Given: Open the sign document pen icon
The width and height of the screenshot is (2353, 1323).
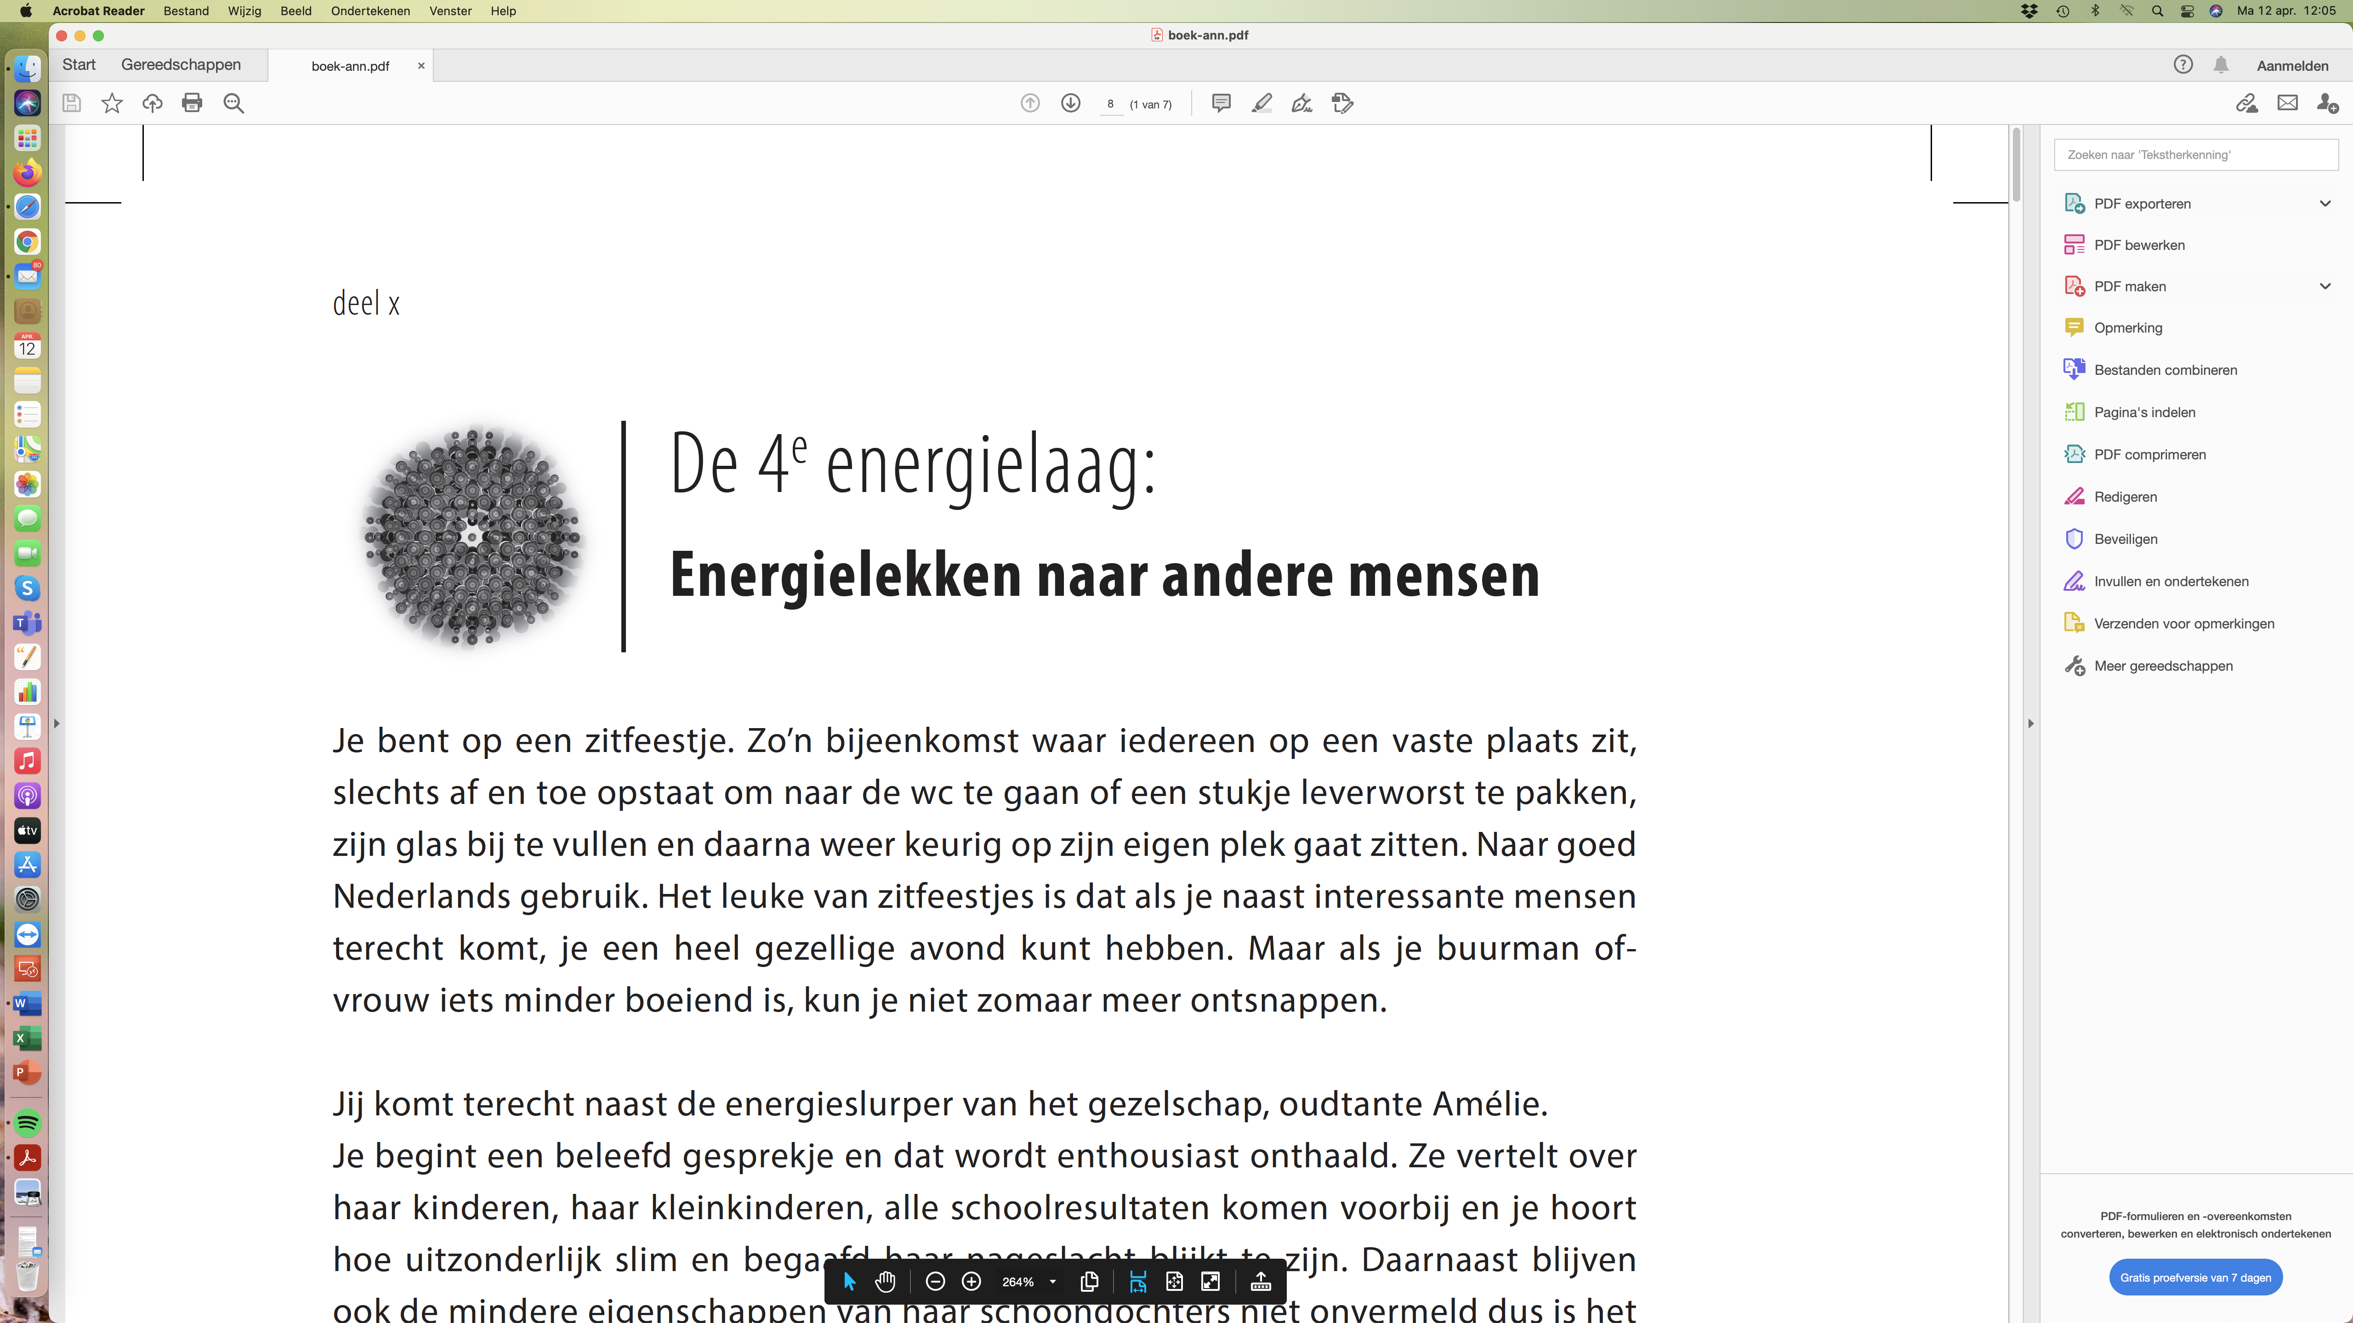Looking at the screenshot, I should click(1302, 103).
